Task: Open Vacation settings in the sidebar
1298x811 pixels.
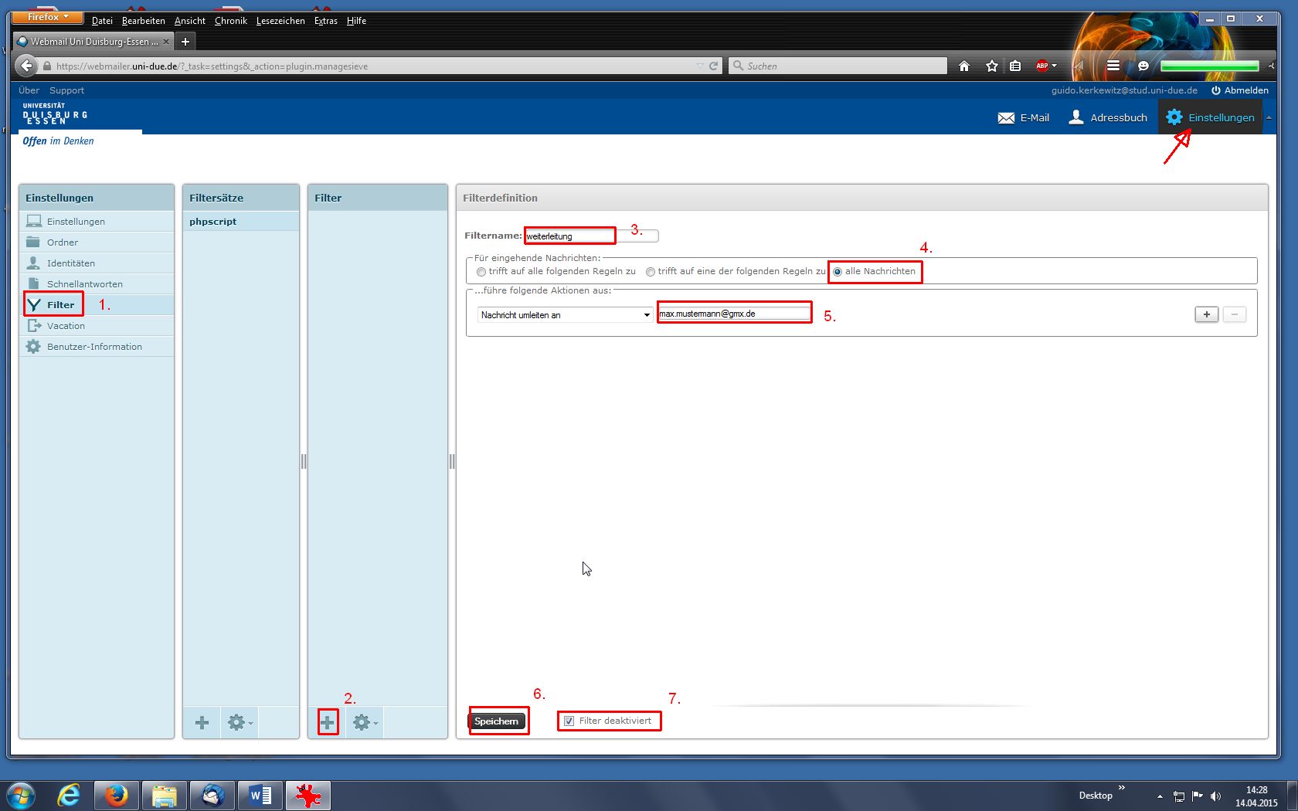Action: (x=66, y=326)
